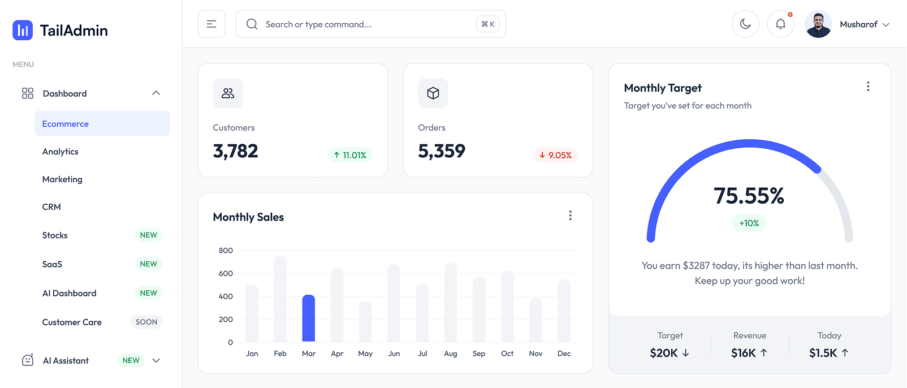Open the Monthly Sales options menu
Image resolution: width=907 pixels, height=388 pixels.
point(570,215)
